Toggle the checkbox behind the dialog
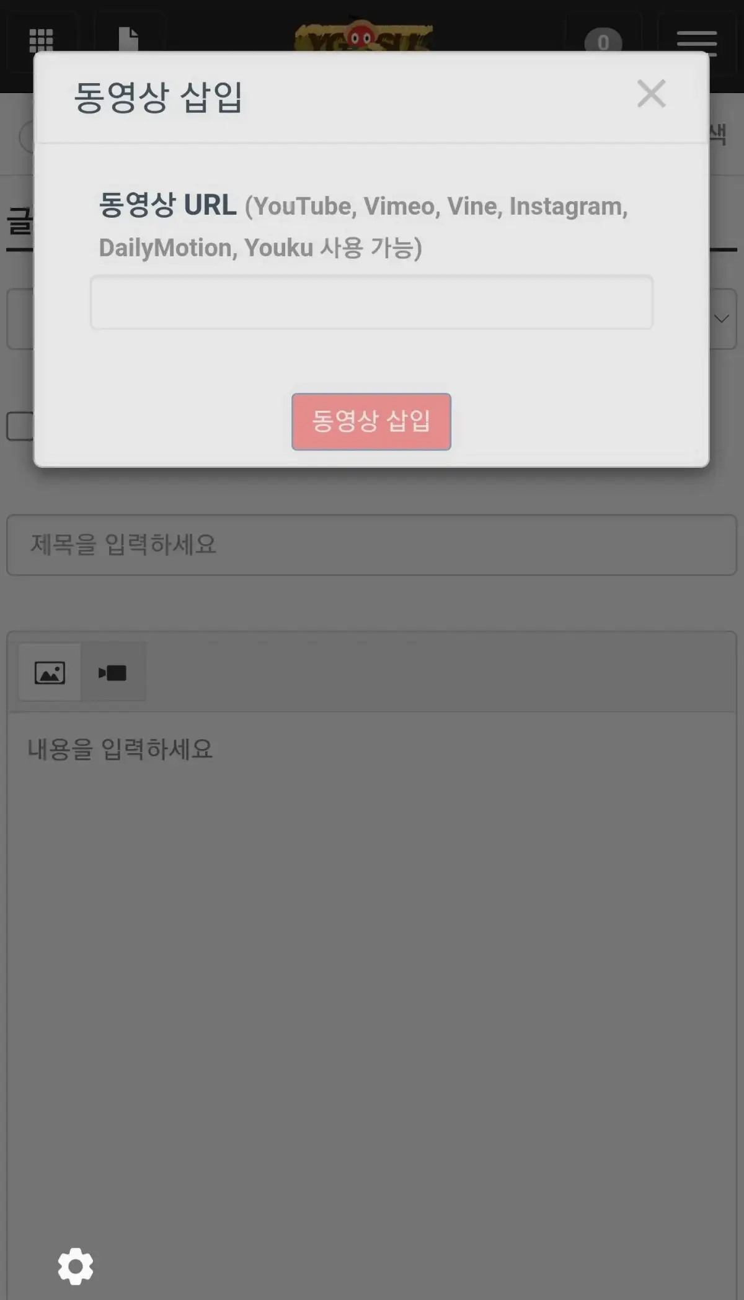The height and width of the screenshot is (1300, 744). tap(20, 426)
